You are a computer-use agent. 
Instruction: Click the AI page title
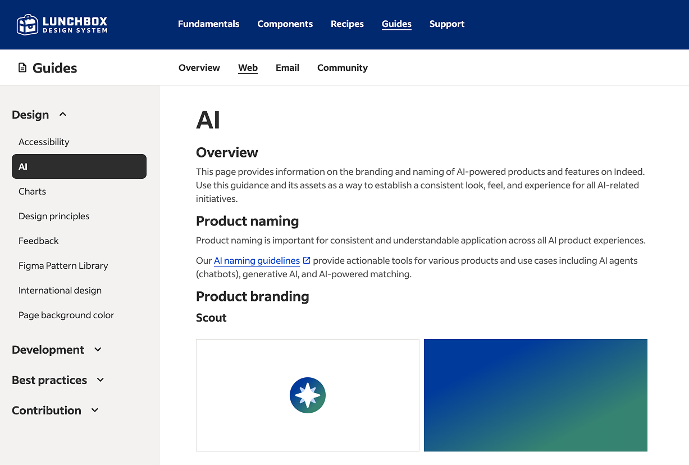pos(208,120)
